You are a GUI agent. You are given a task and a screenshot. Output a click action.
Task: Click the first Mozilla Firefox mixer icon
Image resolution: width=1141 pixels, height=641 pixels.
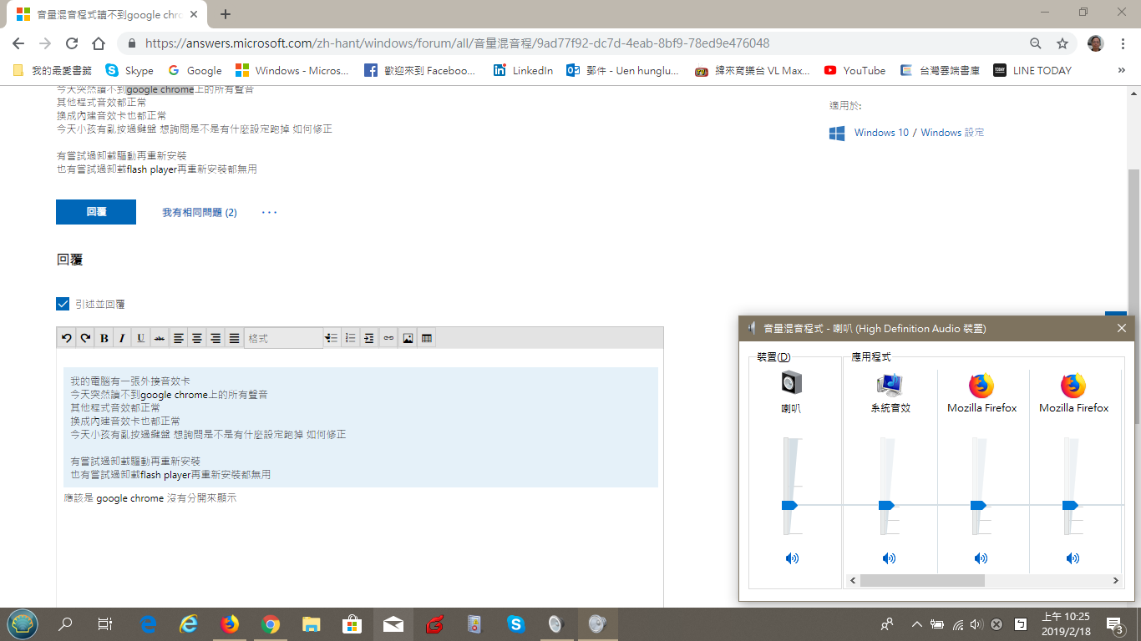point(982,385)
